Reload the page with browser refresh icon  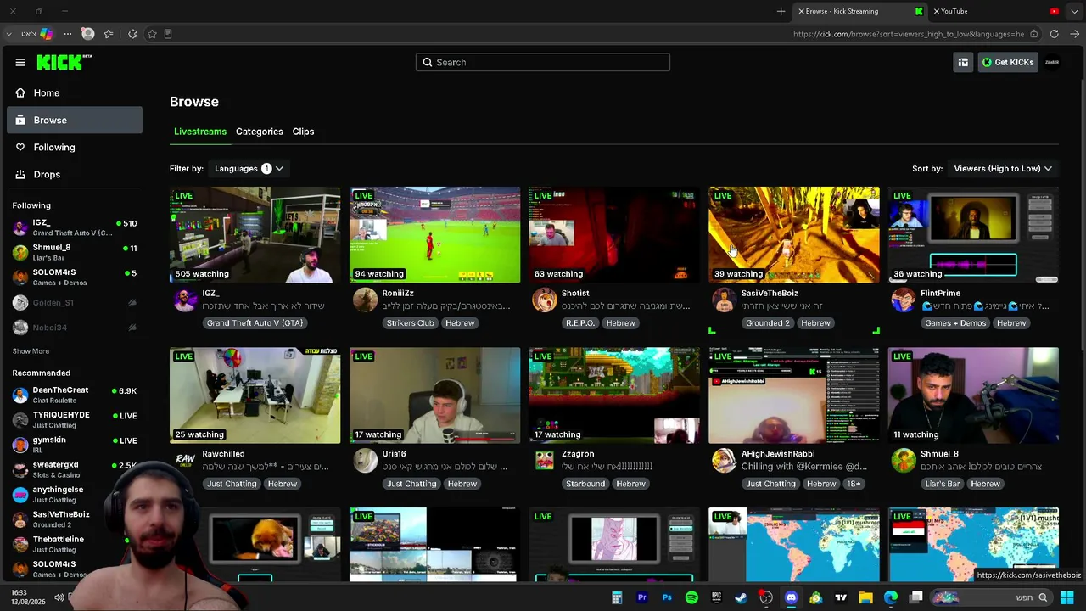[x=1054, y=34]
